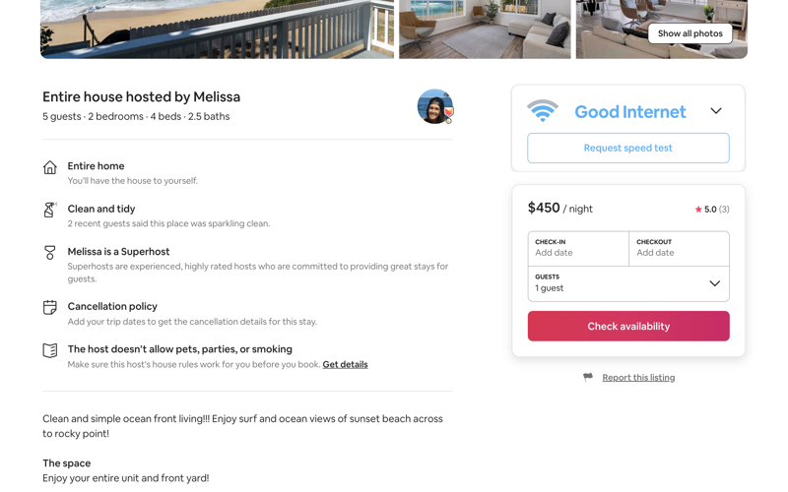Image resolution: width=788 pixels, height=492 pixels.
Task: Click the flag icon beside Report this listing
Action: (x=587, y=377)
